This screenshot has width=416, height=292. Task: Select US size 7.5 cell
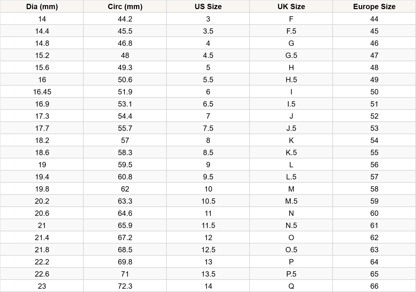(x=208, y=128)
